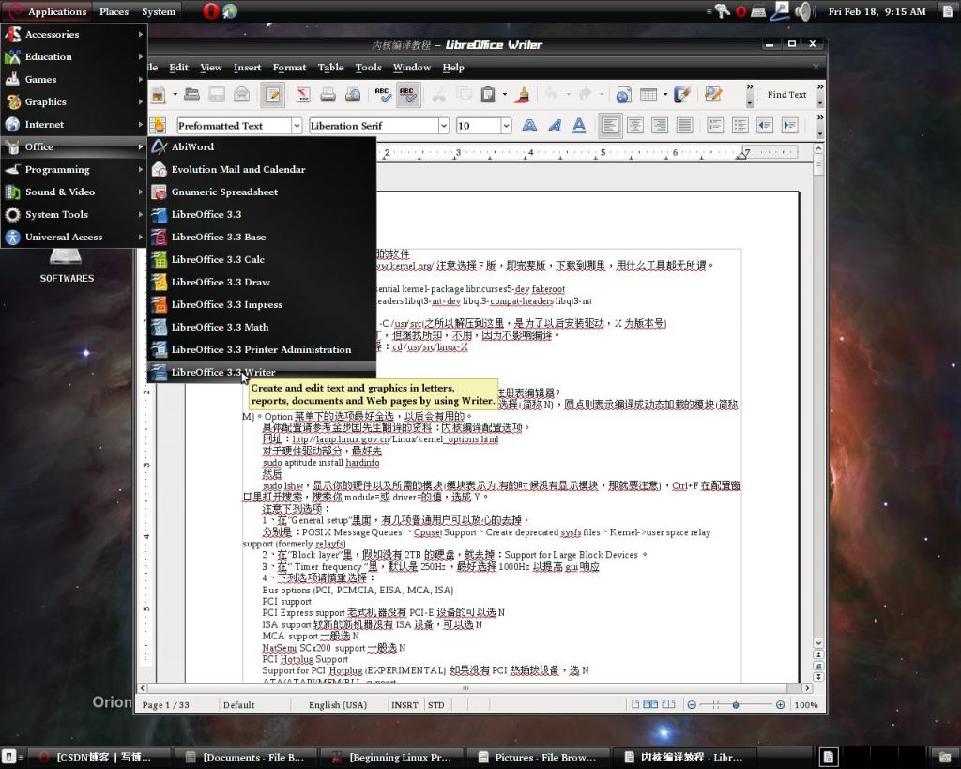
Task: Enable center alignment for the paragraph
Action: 636,125
